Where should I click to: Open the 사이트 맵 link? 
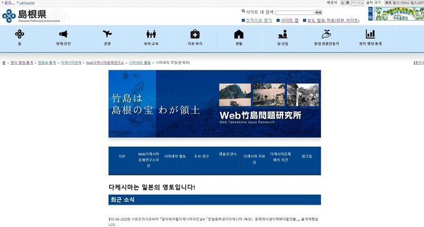[x=289, y=21]
